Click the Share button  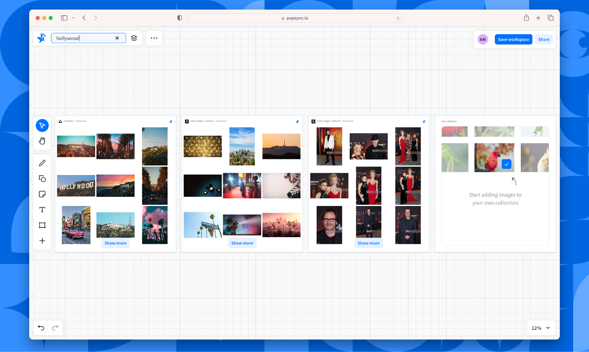[x=544, y=39]
